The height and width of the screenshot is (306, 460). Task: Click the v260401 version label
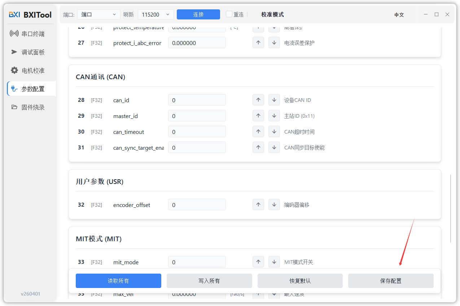31,294
